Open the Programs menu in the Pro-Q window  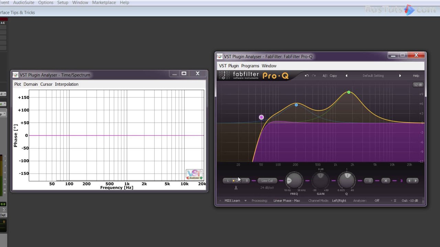pyautogui.click(x=250, y=66)
